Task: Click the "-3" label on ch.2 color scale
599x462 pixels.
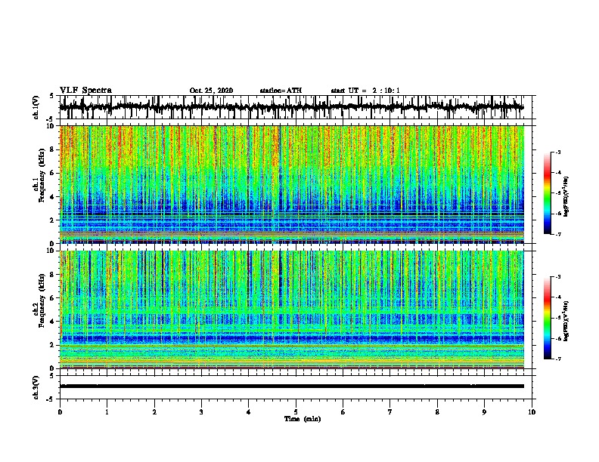Action: coord(558,277)
